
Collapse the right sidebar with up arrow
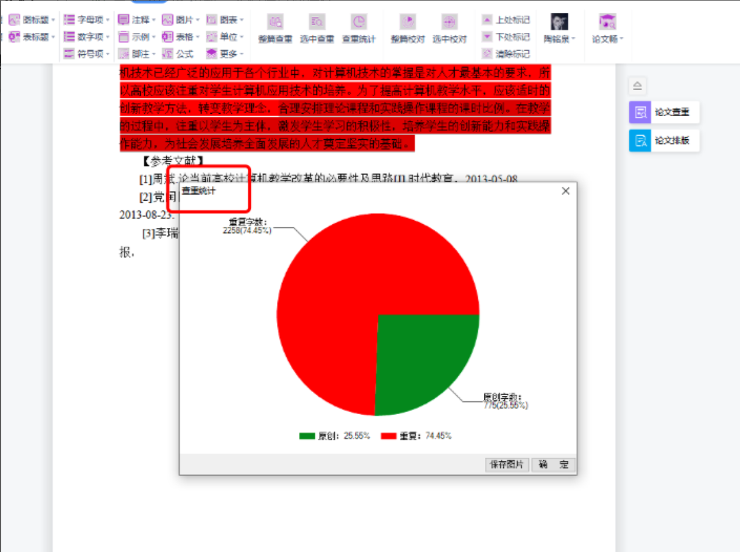click(637, 85)
